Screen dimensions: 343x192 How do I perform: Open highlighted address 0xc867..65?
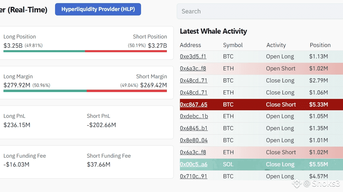pos(194,105)
